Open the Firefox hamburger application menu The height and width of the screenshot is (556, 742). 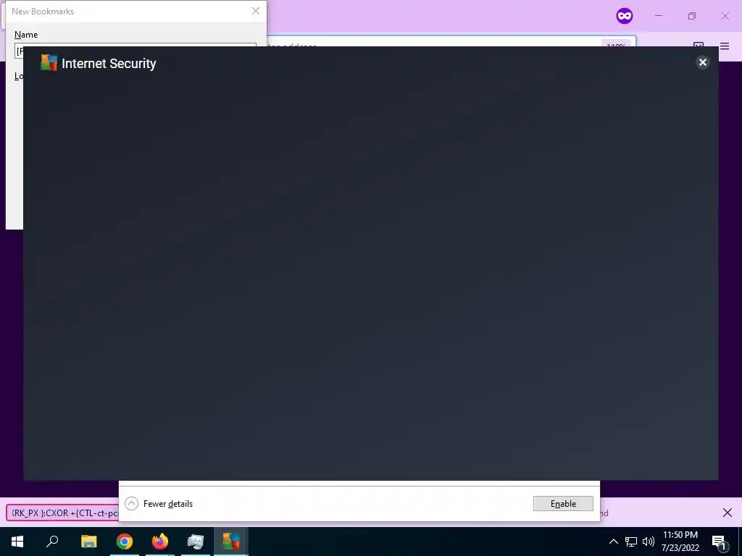click(x=725, y=46)
